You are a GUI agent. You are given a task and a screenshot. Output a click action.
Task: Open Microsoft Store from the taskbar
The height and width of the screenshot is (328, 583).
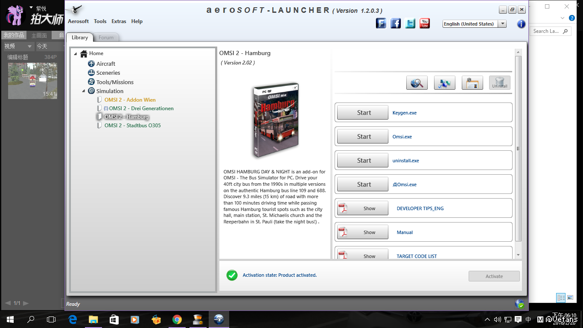point(114,319)
